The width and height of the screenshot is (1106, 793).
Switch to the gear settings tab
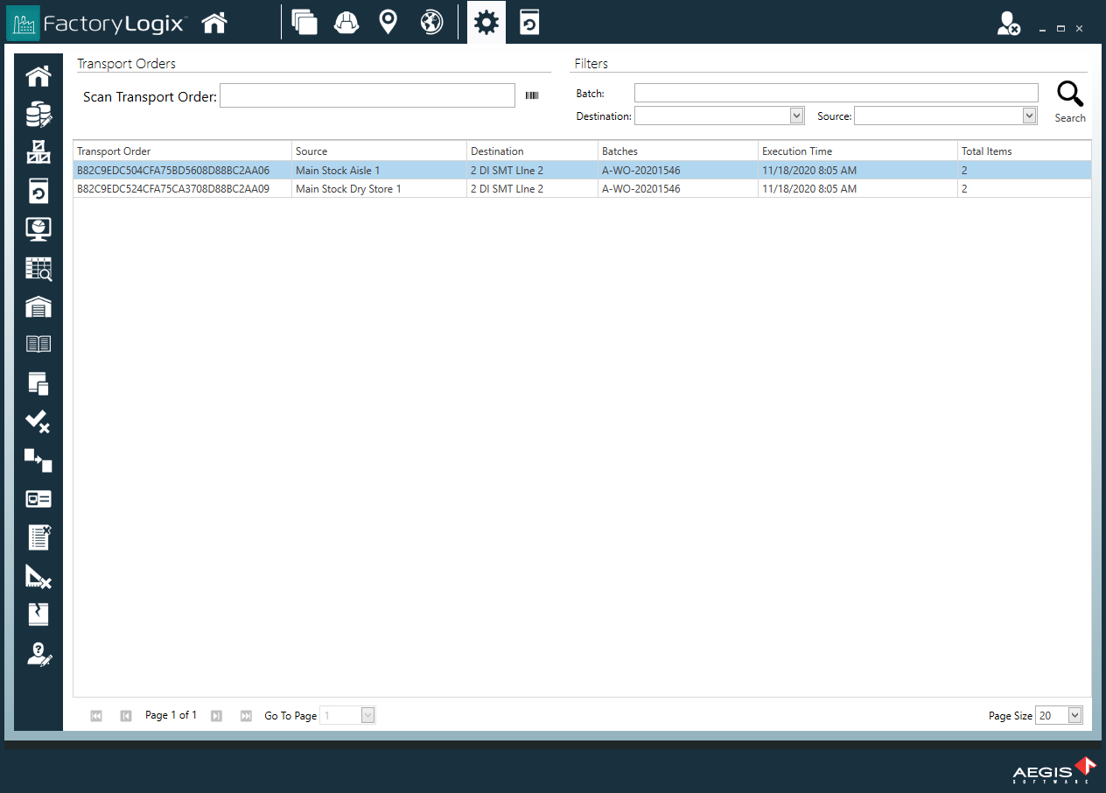486,23
